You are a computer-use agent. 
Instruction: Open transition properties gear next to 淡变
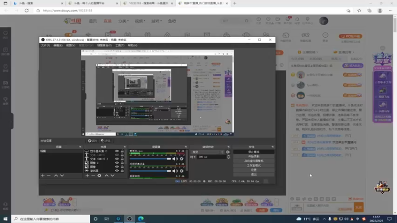[228, 152]
